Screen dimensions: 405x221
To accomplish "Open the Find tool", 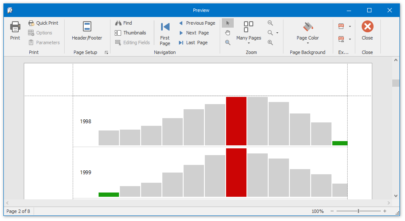I will coord(124,23).
